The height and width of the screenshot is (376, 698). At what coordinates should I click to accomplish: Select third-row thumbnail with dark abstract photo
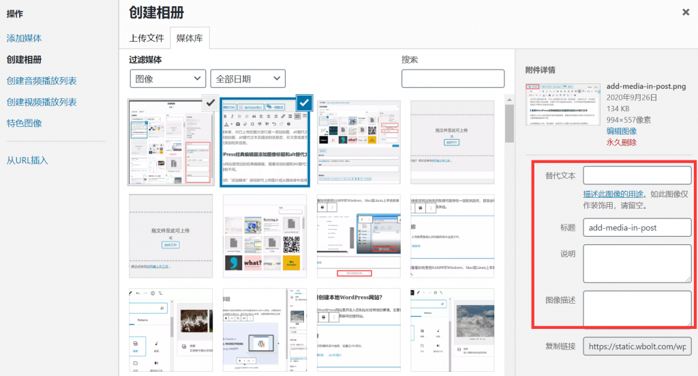[x=170, y=330]
